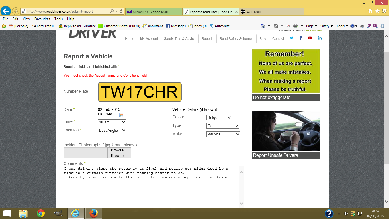
Task: Click second Browse button for incident photographs
Action: (119, 156)
